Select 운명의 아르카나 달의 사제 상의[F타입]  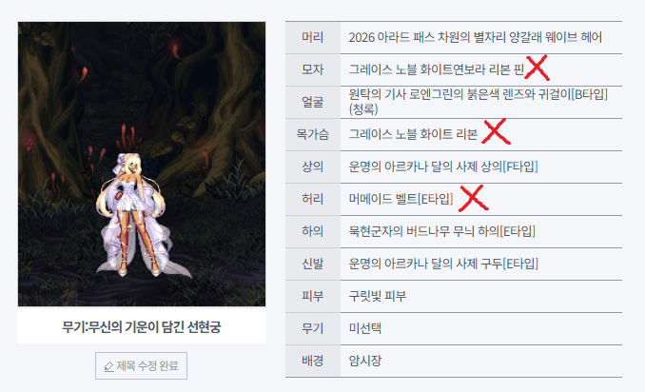[443, 167]
